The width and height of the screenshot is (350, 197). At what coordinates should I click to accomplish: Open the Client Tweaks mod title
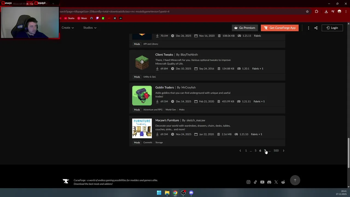pos(164,55)
